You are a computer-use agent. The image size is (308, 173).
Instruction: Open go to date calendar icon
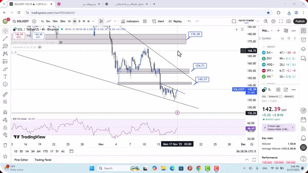coord(71,151)
